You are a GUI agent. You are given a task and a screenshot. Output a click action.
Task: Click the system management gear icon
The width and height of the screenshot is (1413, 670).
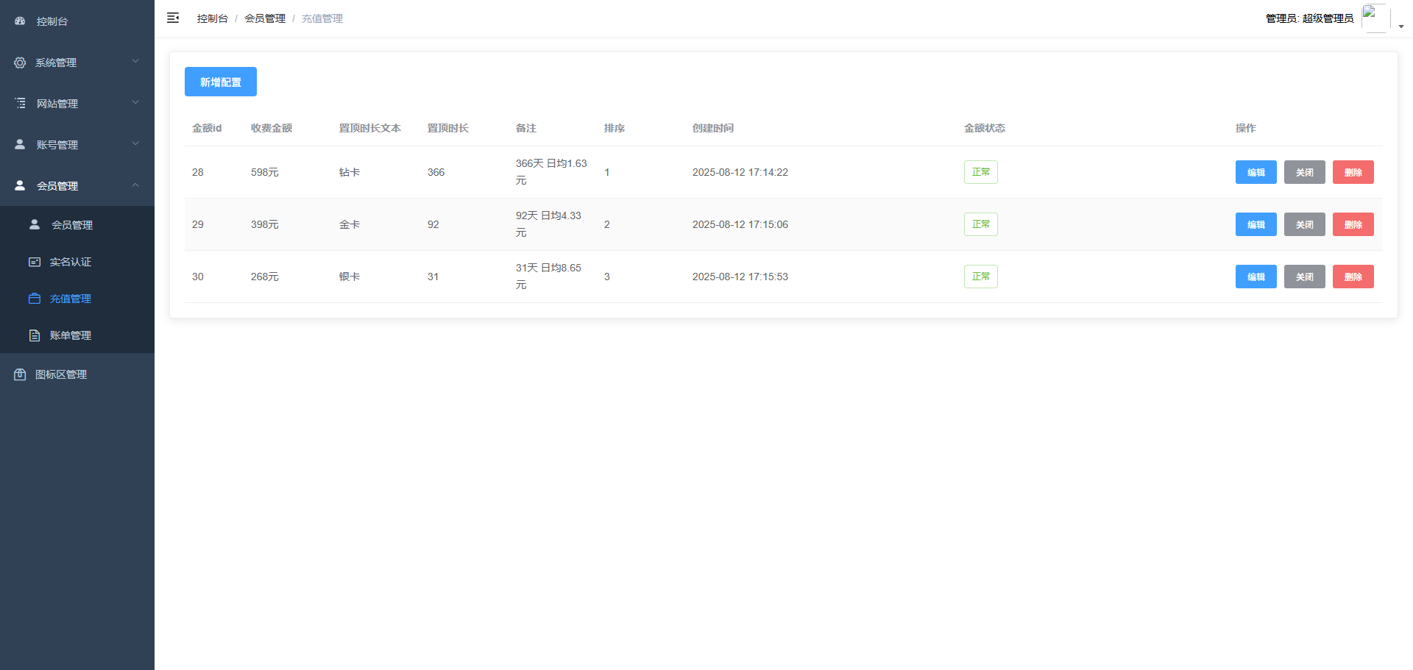(x=20, y=63)
